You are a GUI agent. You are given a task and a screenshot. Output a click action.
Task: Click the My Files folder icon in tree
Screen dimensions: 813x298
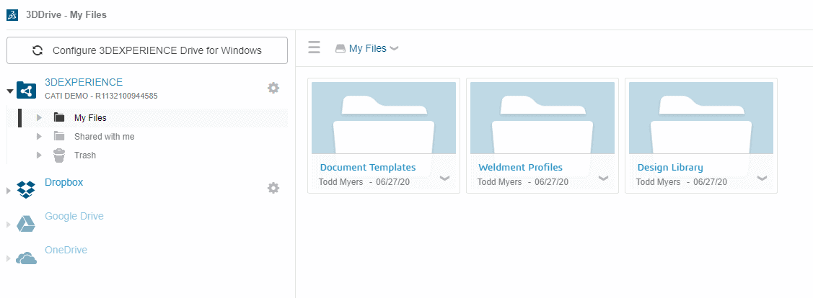tap(59, 117)
